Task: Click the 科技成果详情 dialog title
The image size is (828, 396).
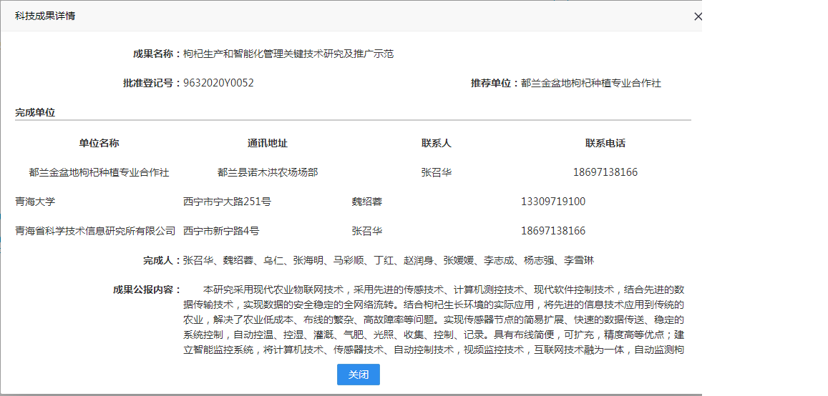Action: click(x=45, y=16)
